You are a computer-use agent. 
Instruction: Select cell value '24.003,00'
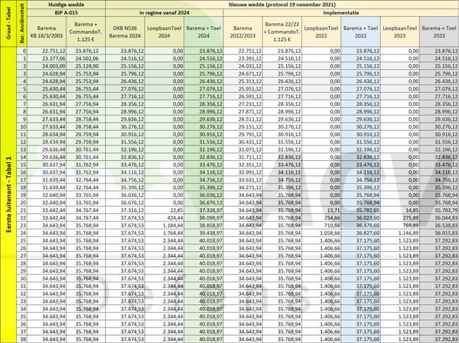[54, 66]
